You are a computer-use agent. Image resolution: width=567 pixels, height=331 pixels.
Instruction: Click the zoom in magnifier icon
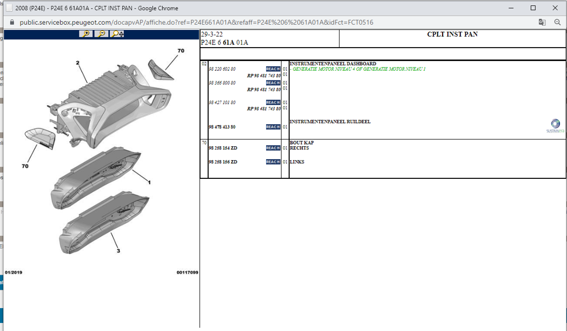pyautogui.click(x=86, y=34)
